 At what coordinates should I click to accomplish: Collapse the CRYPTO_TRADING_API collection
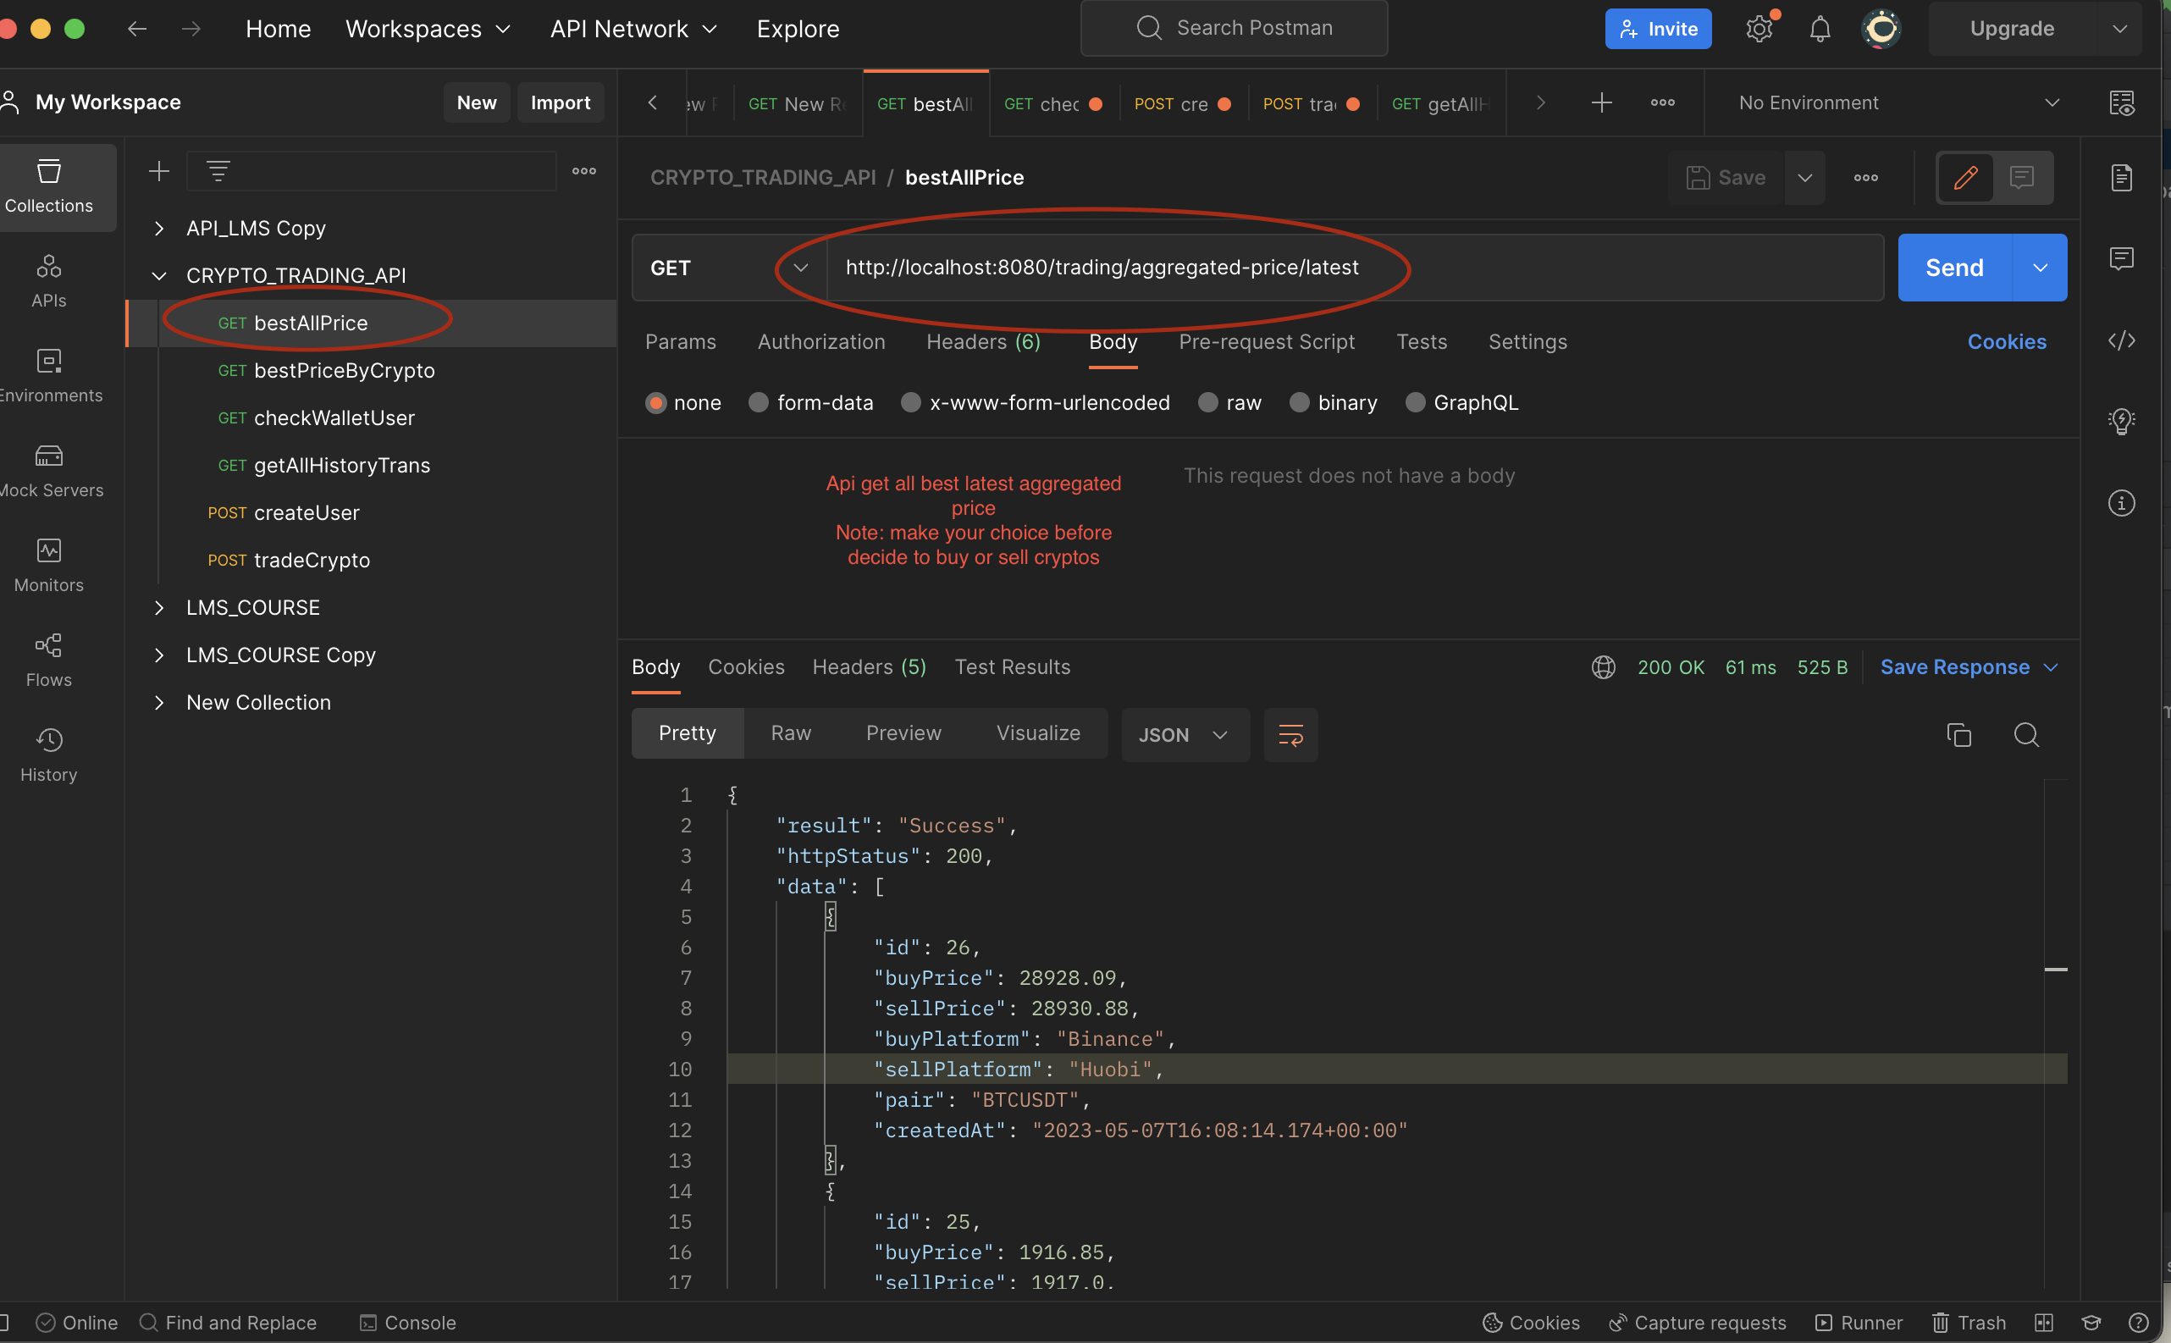159,275
